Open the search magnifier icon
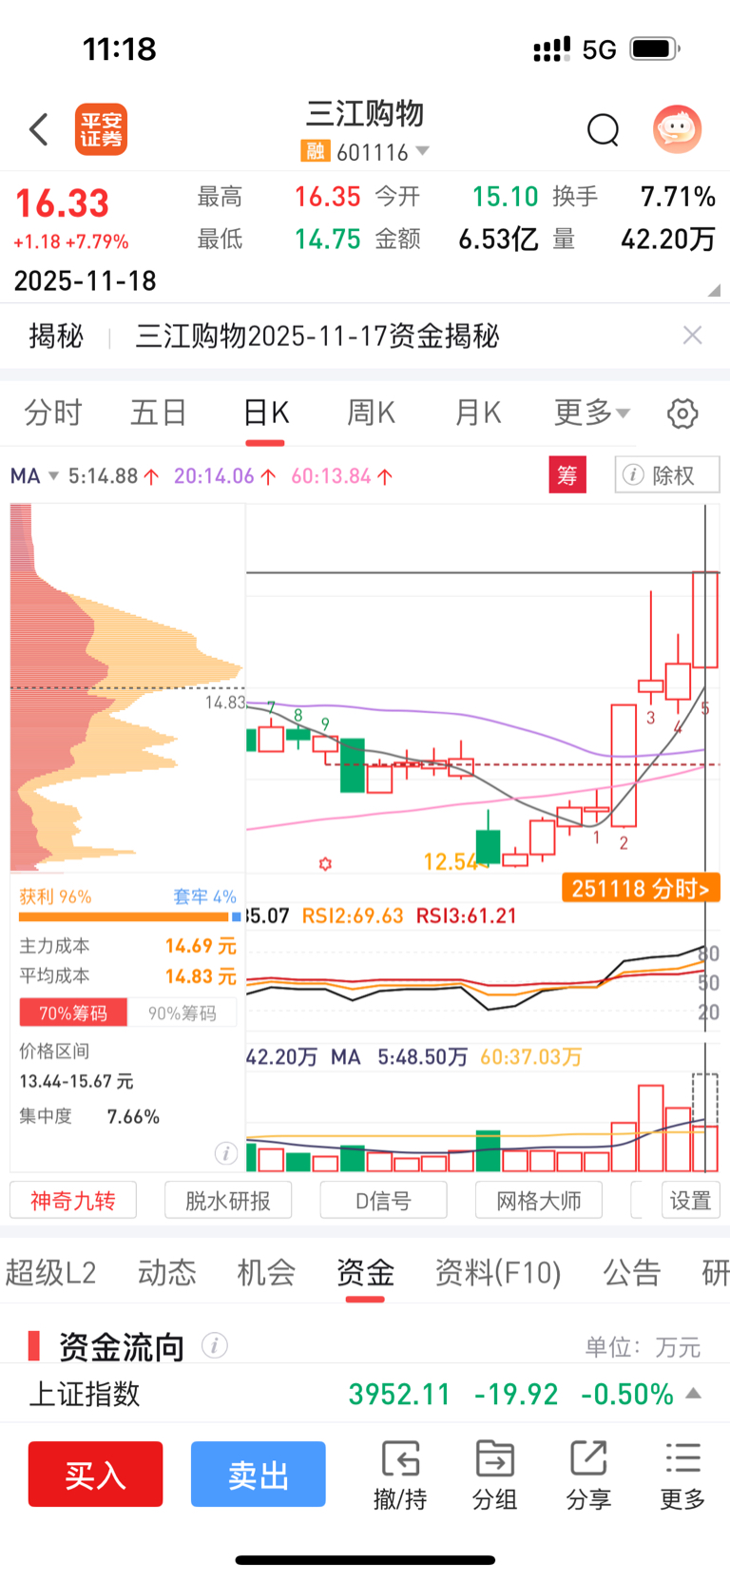This screenshot has width=730, height=1581. coord(603,129)
